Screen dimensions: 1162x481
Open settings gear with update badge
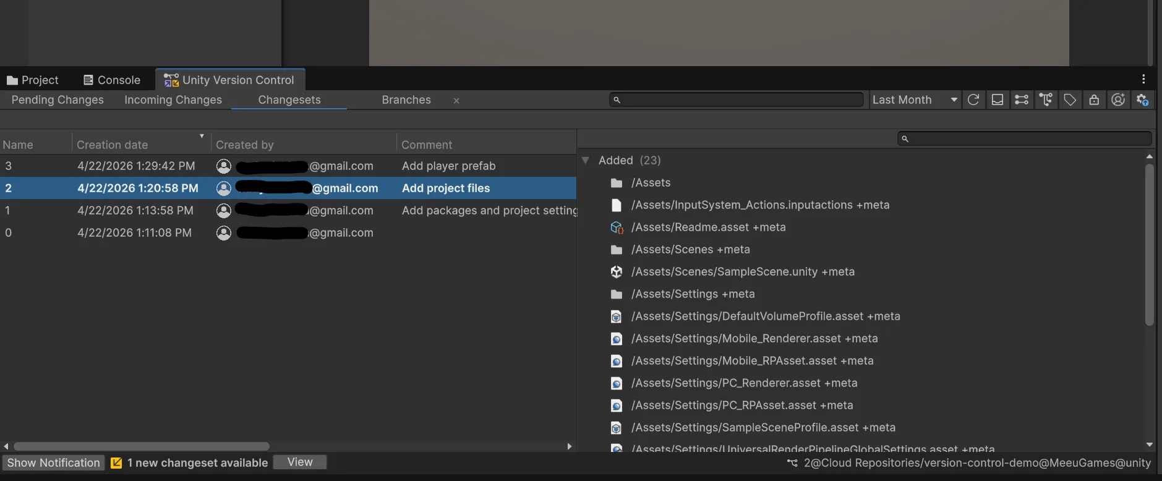pyautogui.click(x=1142, y=100)
